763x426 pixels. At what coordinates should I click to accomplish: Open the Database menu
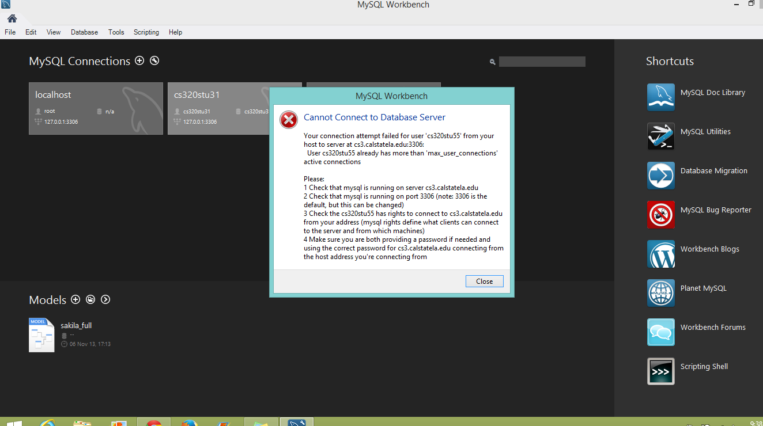84,32
